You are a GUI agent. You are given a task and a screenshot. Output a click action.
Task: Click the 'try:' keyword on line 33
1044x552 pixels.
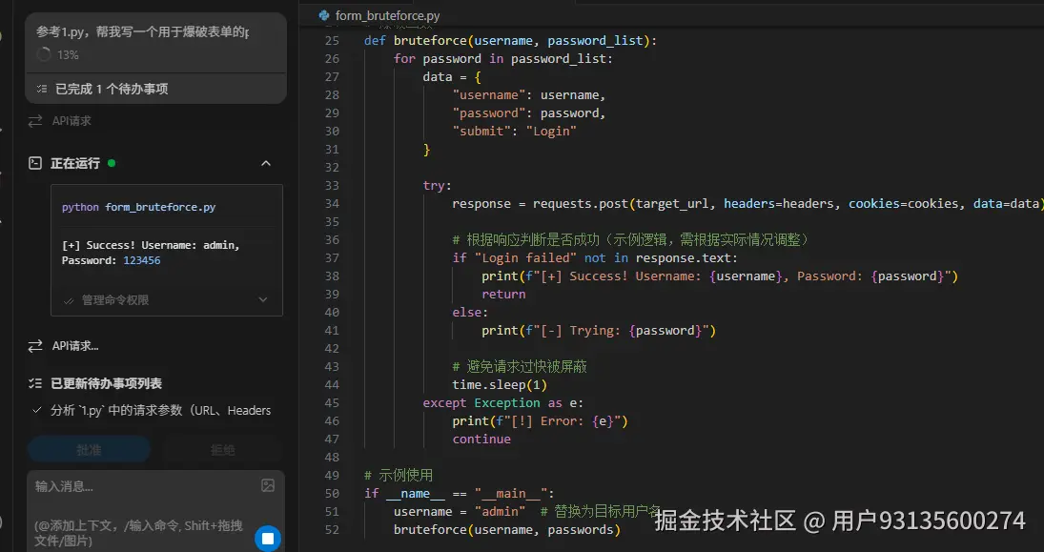click(438, 185)
